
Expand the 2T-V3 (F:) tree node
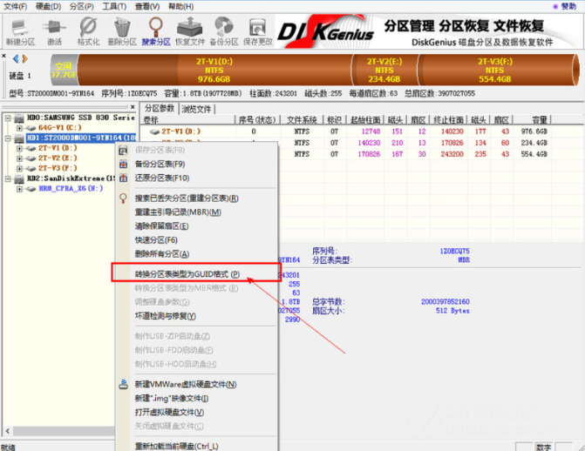click(19, 169)
